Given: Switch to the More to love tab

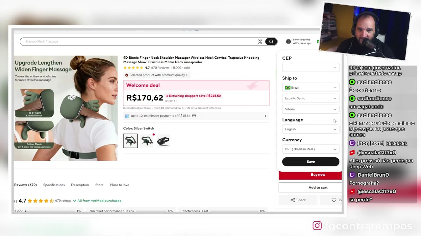Looking at the screenshot, I should tap(119, 185).
